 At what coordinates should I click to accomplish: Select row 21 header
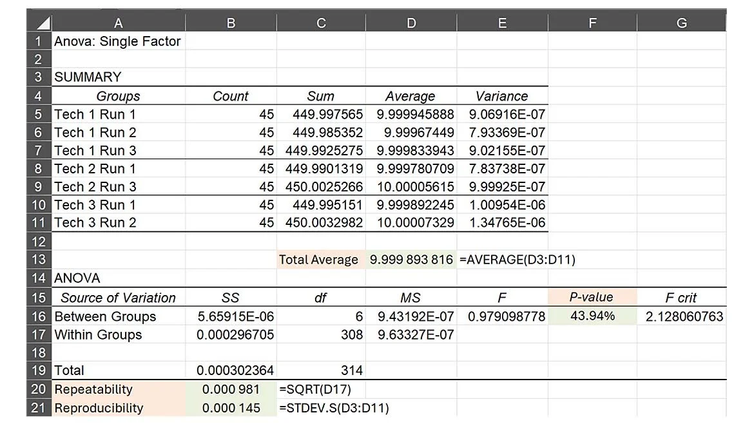[x=39, y=408]
